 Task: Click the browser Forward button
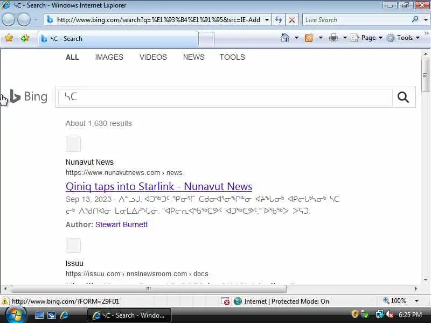point(24,20)
